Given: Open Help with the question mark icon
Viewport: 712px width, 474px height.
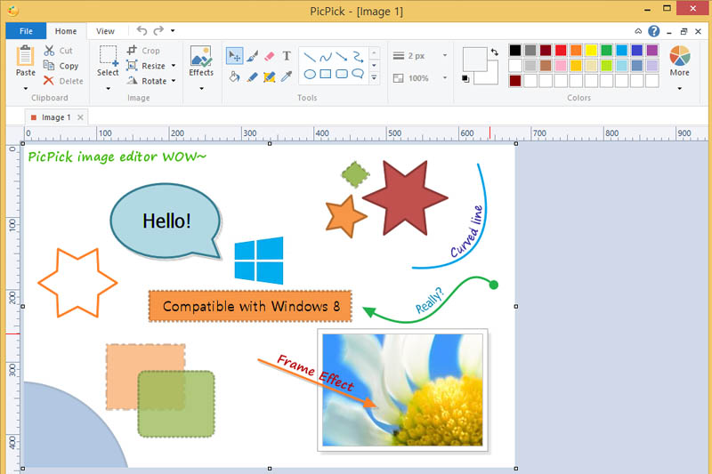Looking at the screenshot, I should 654,31.
